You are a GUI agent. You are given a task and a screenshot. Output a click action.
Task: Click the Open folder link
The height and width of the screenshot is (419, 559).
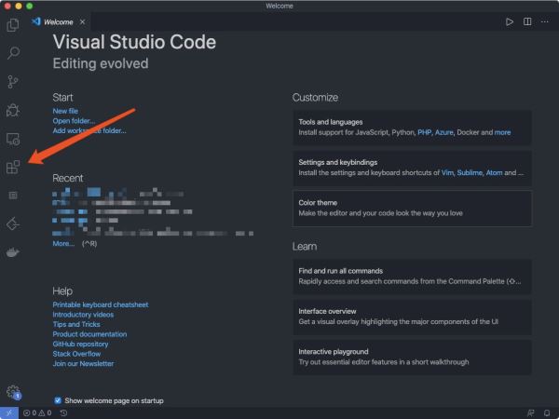(x=74, y=121)
